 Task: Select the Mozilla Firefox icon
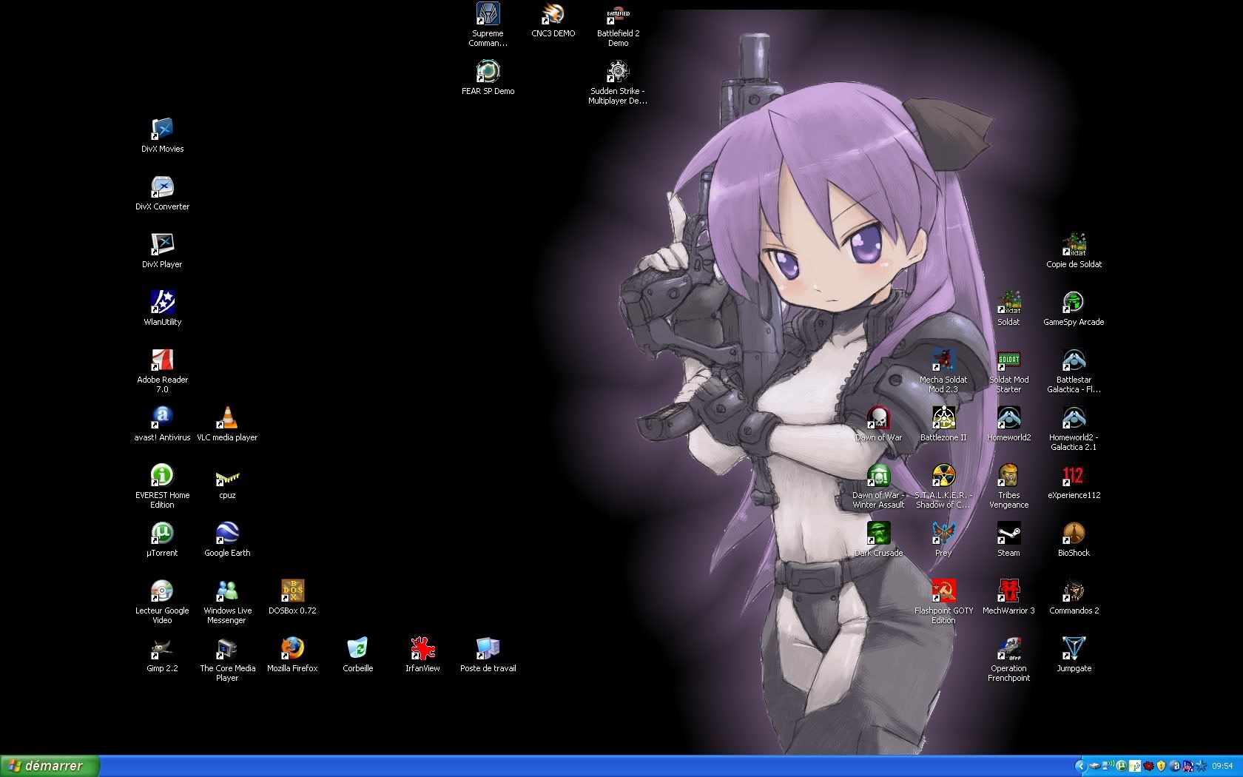[292, 648]
